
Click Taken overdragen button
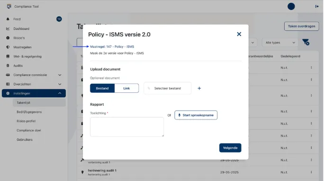click(301, 26)
